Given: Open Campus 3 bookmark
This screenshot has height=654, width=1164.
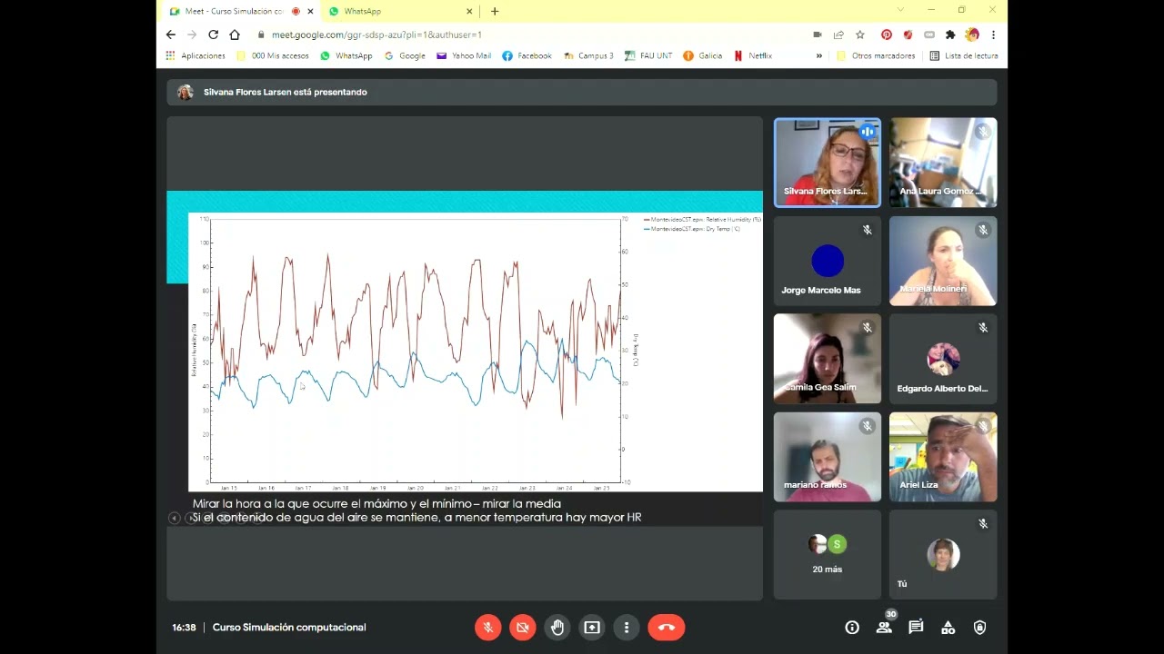Looking at the screenshot, I should tap(588, 55).
